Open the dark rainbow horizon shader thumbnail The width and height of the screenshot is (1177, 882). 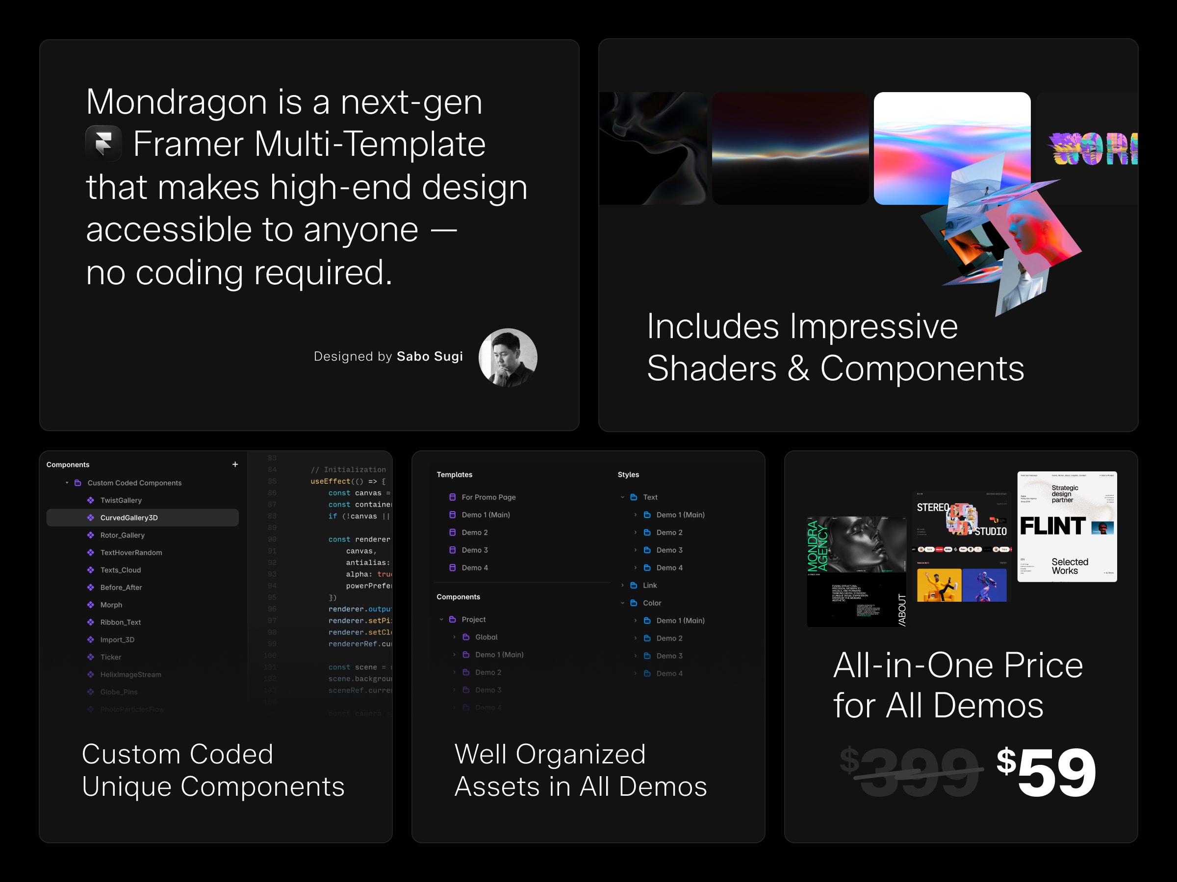point(790,148)
